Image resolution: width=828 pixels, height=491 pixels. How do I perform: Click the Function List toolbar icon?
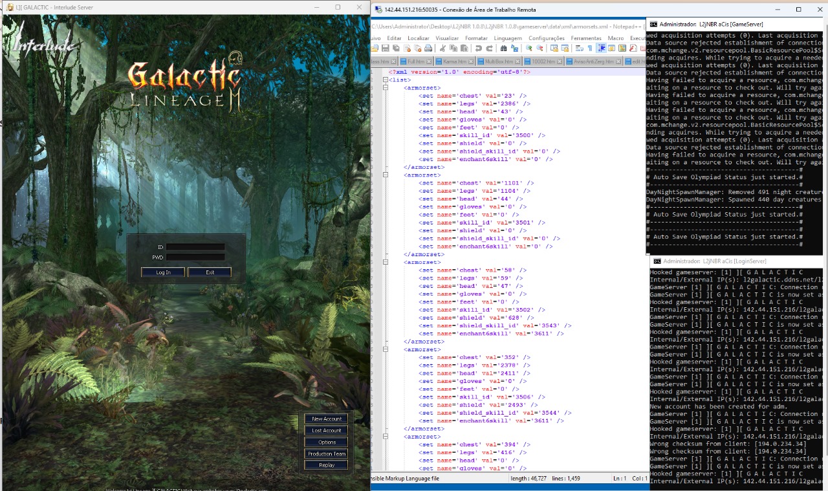(633, 48)
